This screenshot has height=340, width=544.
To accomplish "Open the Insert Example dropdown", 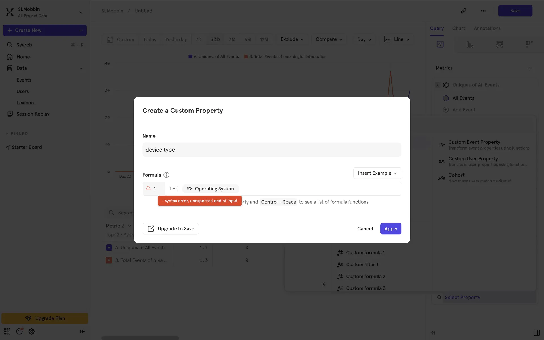I will pos(377,173).
